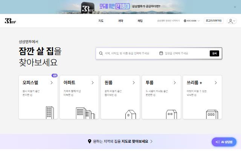This screenshot has width=241, height=151.
Task: Open the top promotional banner image
Action: point(120,7)
